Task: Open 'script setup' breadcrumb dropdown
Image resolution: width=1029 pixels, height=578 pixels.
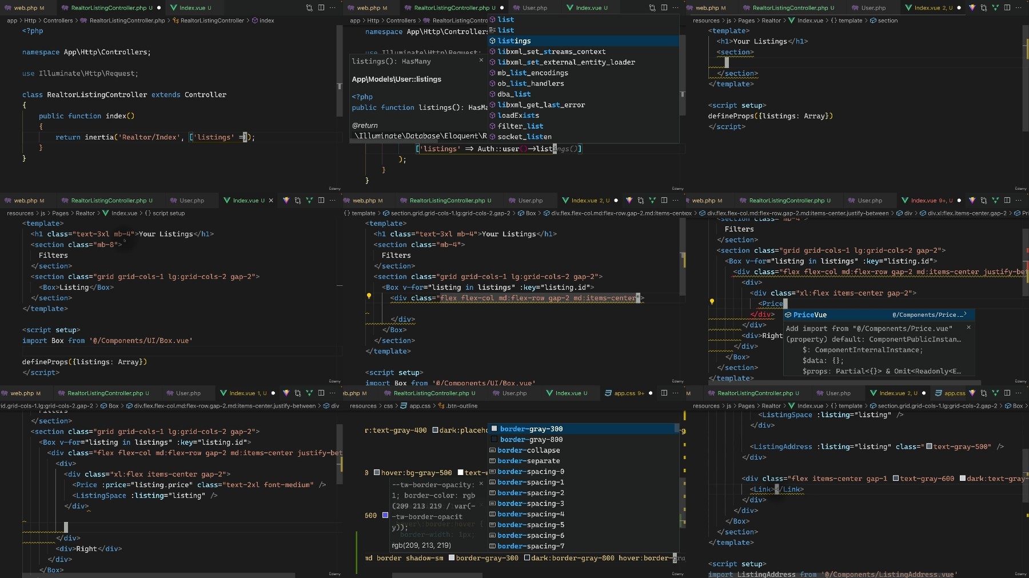Action: (x=165, y=213)
